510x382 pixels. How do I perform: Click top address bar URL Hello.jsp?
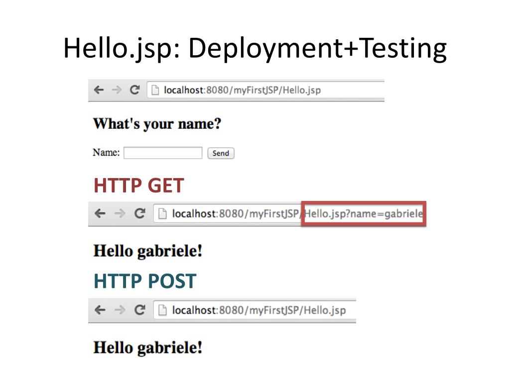[243, 90]
